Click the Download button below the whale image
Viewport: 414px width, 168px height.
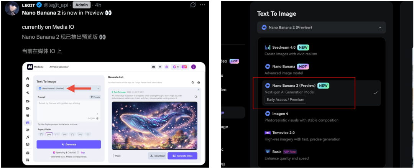tap(157, 156)
